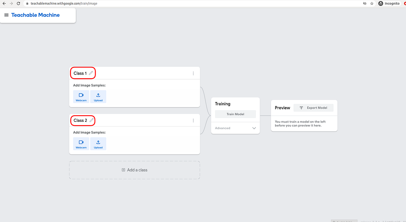This screenshot has height=222, width=406.
Task: Click Add a class
Action: coord(134,170)
